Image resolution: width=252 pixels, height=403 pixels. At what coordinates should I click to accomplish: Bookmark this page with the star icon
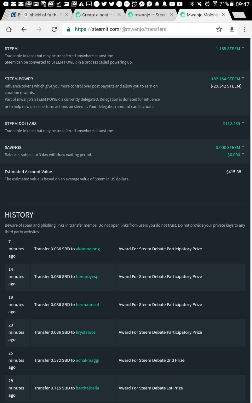coord(219,29)
